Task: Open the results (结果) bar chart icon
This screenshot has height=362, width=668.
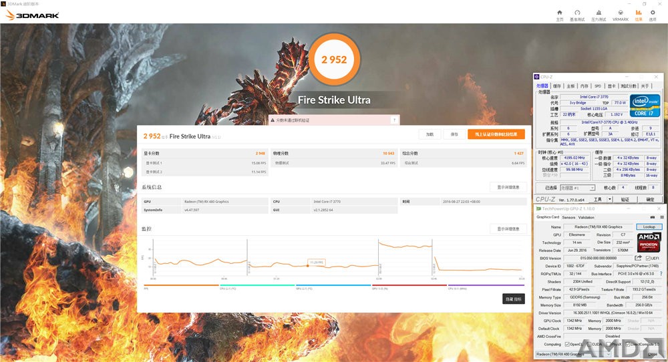Action: [639, 13]
